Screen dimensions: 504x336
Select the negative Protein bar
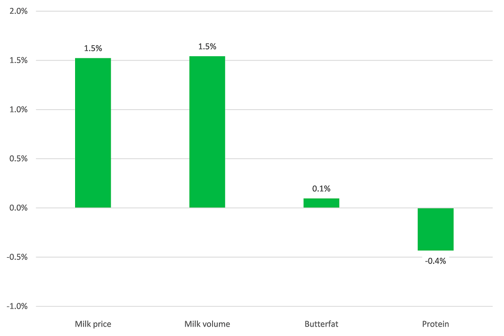[436, 229]
